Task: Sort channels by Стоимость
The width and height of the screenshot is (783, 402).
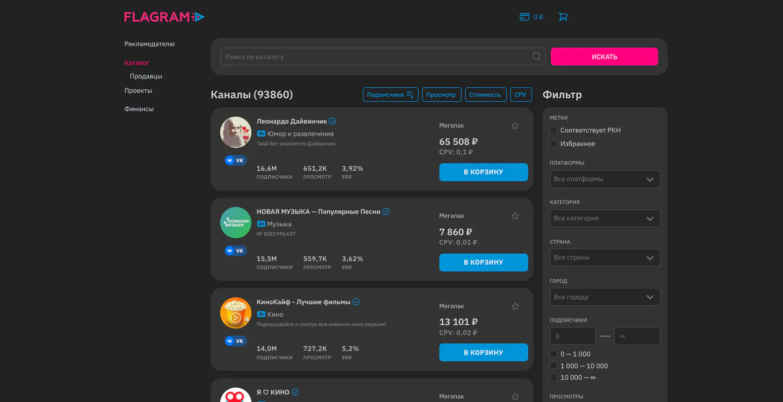Action: (x=486, y=95)
